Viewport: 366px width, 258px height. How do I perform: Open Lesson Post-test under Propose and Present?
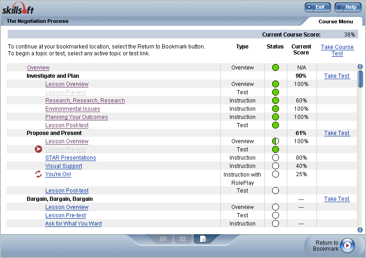coord(67,191)
